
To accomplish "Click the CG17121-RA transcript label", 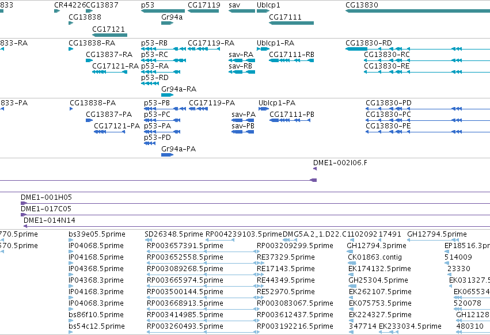I will point(115,66).
